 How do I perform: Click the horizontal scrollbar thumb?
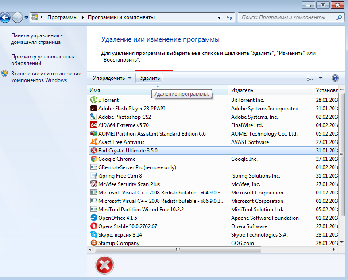coord(178,249)
